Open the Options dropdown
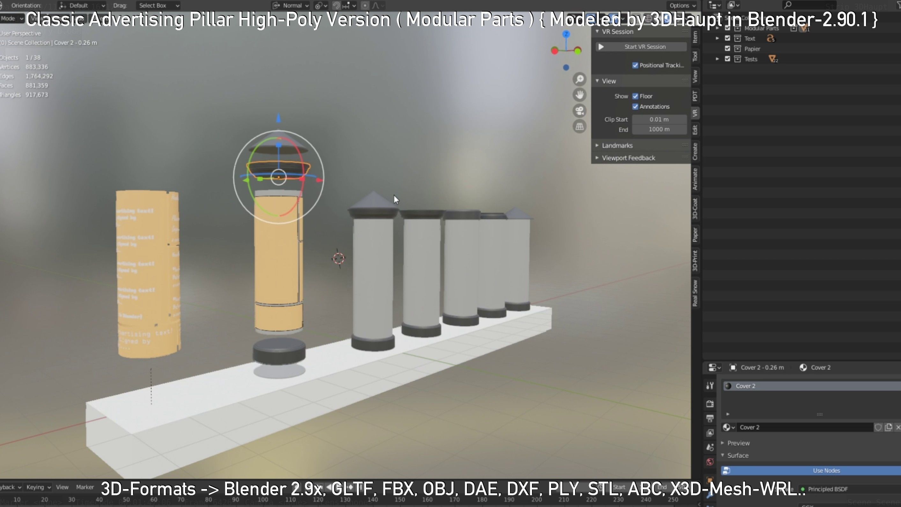This screenshot has width=901, height=507. [683, 6]
